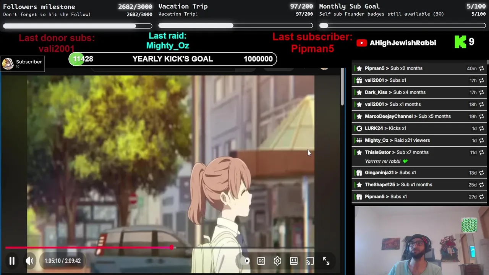The width and height of the screenshot is (489, 275).
Task: Replay the LURK24 Kicks x1 alert
Action: point(481,128)
